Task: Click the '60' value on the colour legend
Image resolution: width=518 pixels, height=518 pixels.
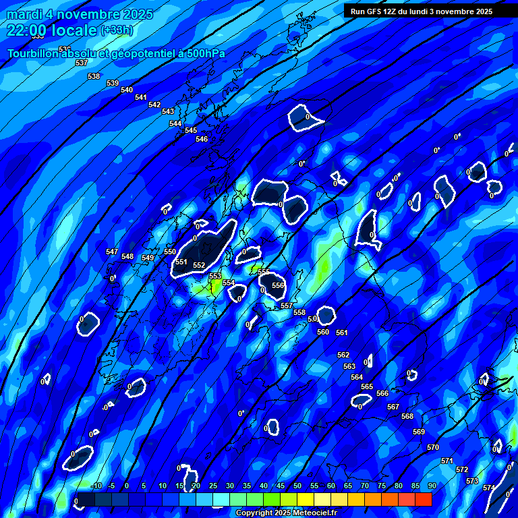Action: (x=331, y=486)
